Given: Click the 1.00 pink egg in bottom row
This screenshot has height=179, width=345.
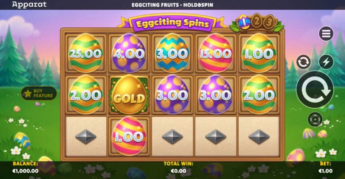Looking at the screenshot, I should 129,136.
